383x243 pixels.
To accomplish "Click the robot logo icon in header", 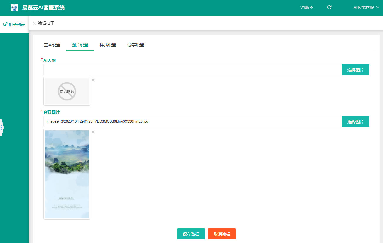I will 14,8.
